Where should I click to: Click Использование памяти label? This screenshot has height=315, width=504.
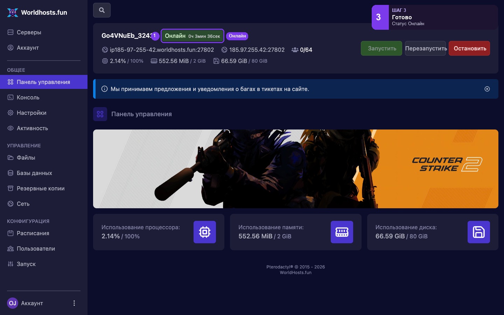click(x=271, y=227)
